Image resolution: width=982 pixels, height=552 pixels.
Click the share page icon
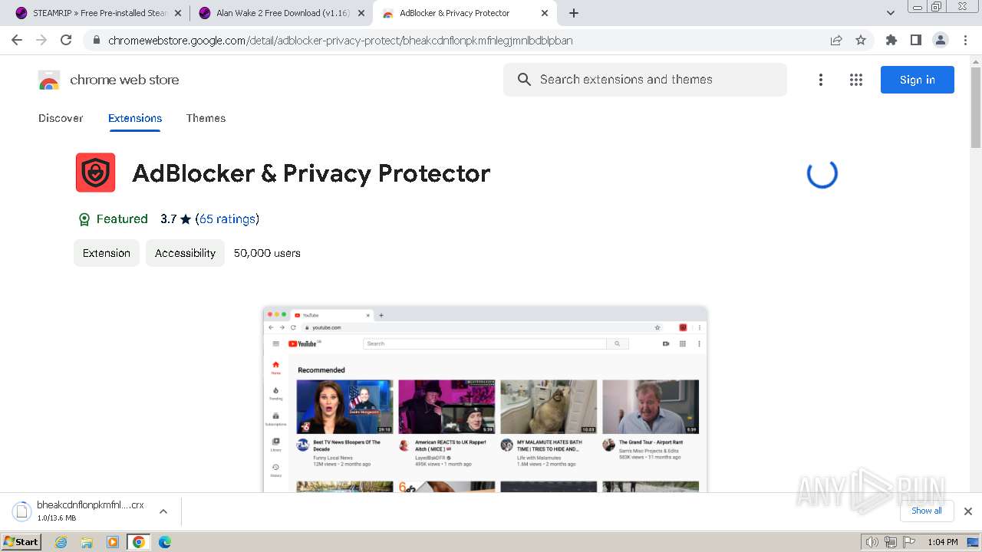[836, 41]
